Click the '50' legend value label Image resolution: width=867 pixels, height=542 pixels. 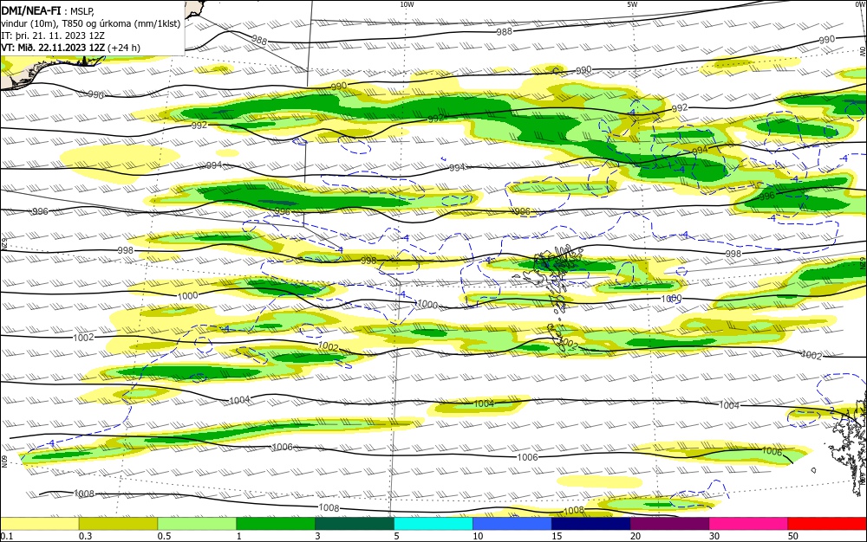(793, 536)
